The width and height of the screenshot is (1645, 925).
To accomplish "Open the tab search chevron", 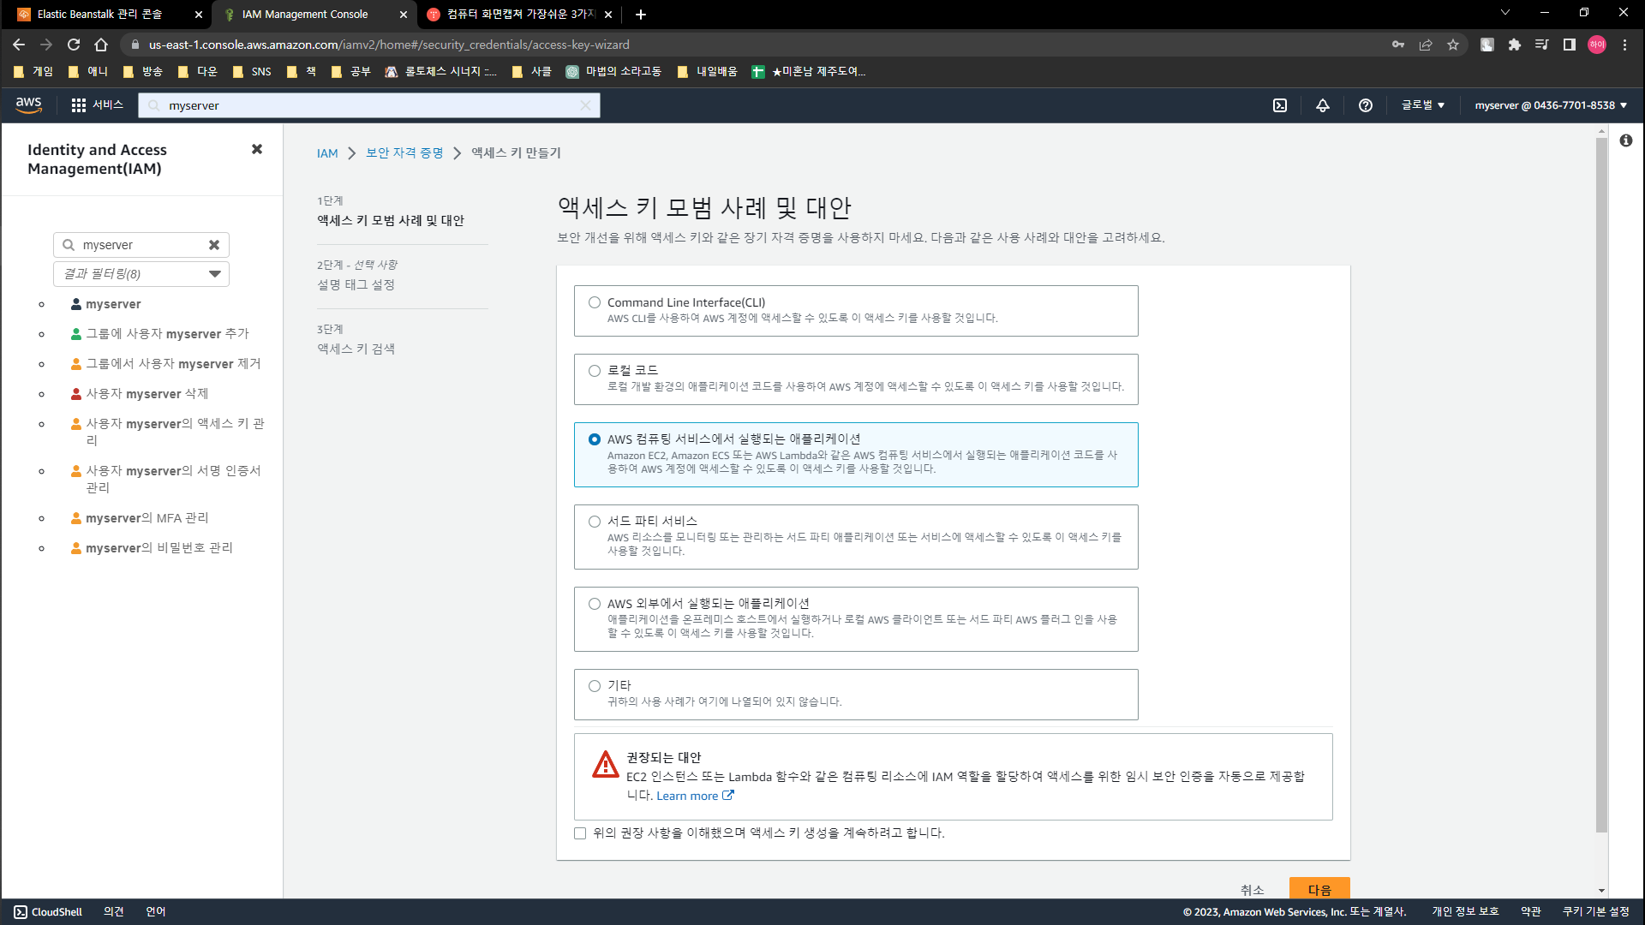I will [x=1505, y=13].
